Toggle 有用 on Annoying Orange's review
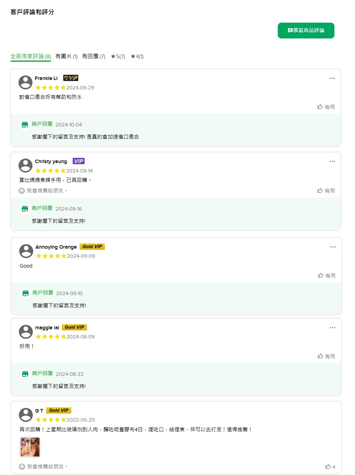Viewport: 355px width, 475px height. [x=326, y=276]
